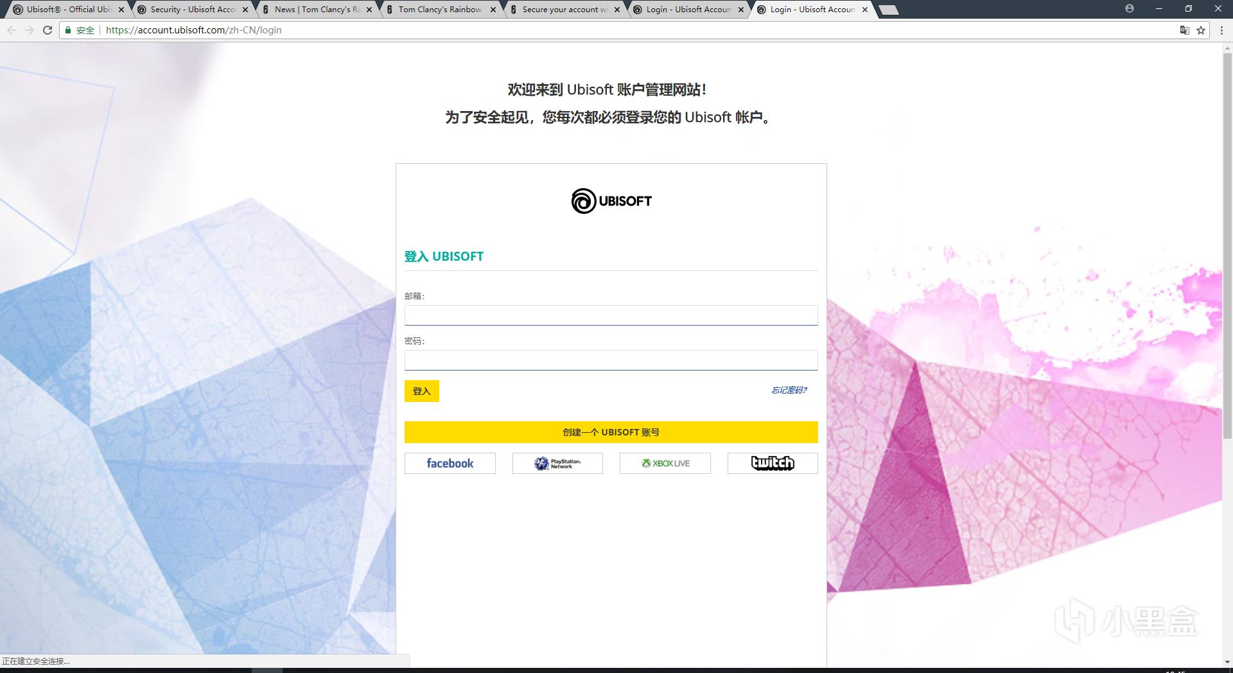Close the 'News | Tom Clancy's' tab
The image size is (1233, 673).
point(369,10)
